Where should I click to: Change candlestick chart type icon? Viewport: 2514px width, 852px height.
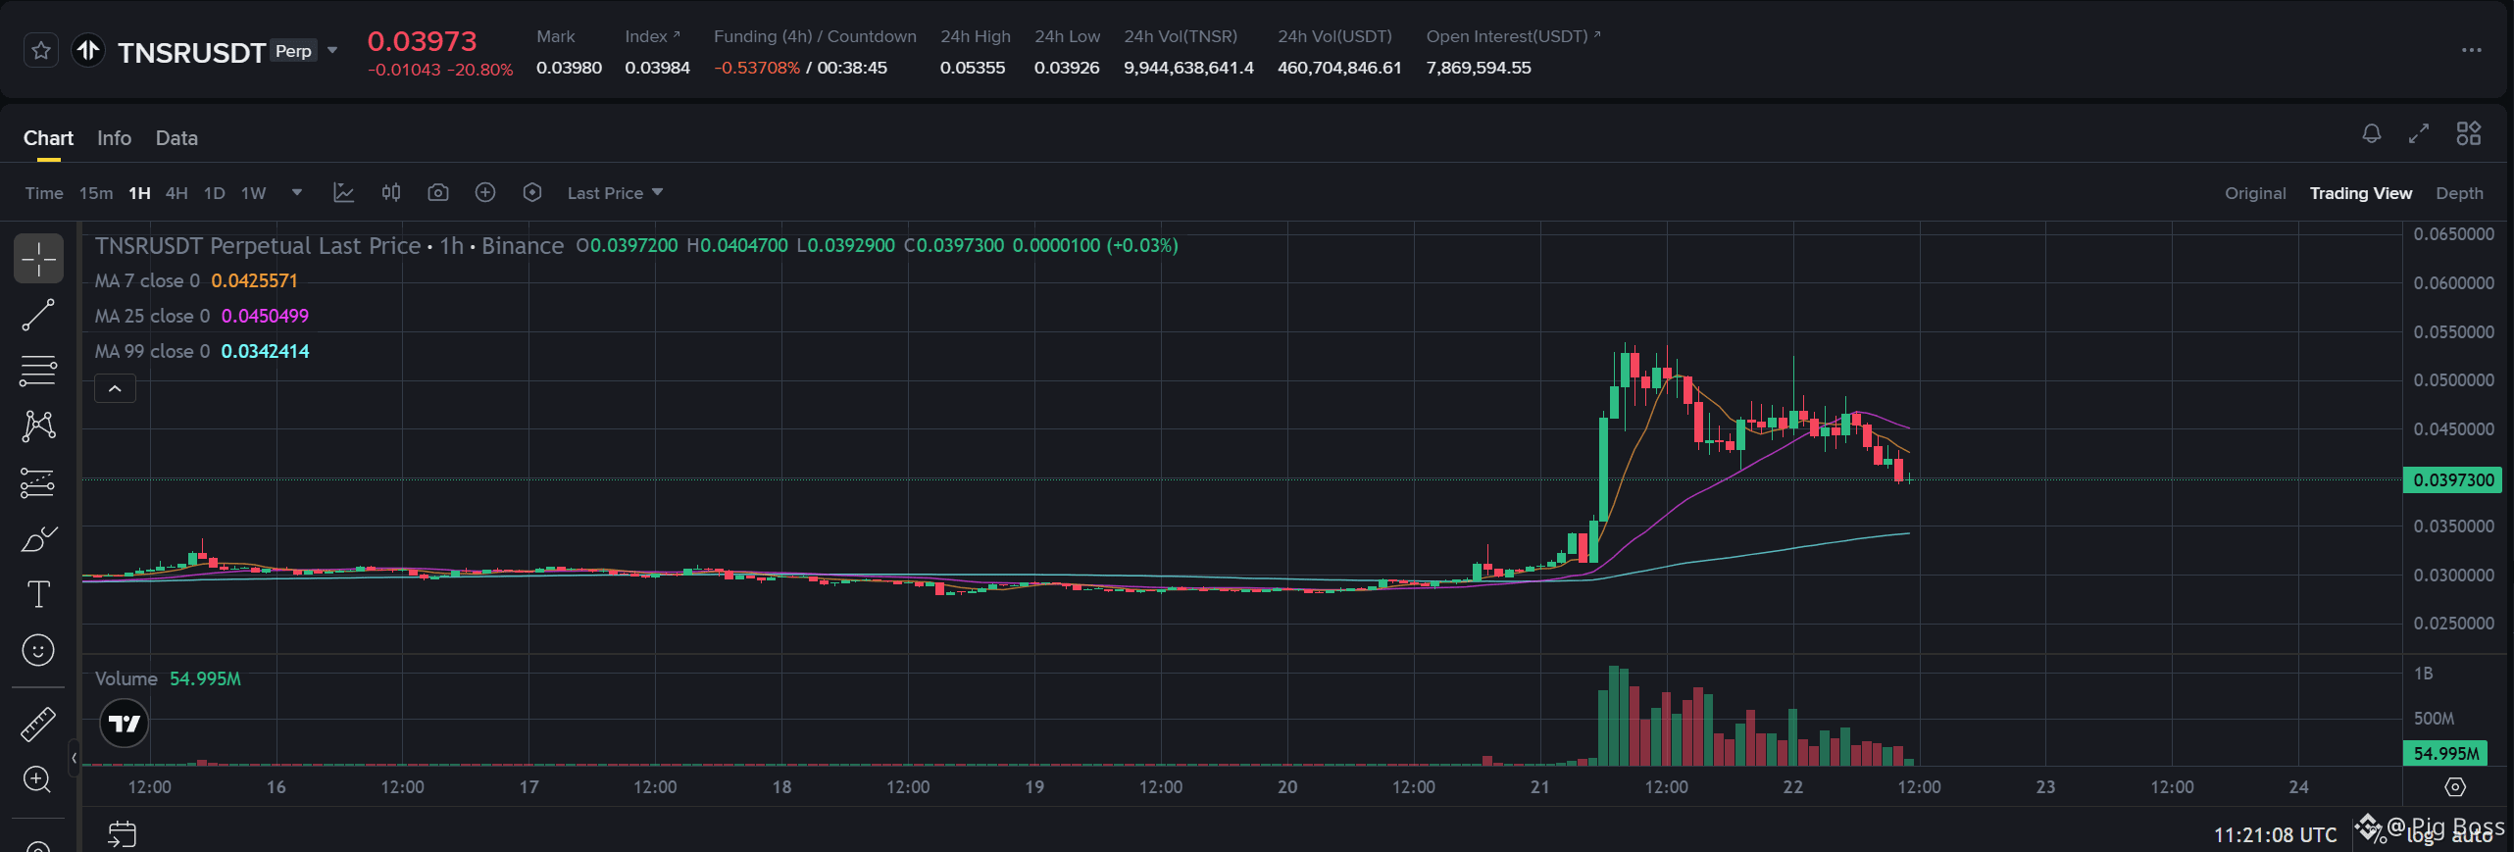click(391, 192)
